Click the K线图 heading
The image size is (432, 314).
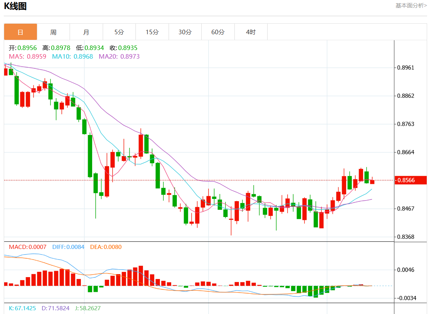15,6
